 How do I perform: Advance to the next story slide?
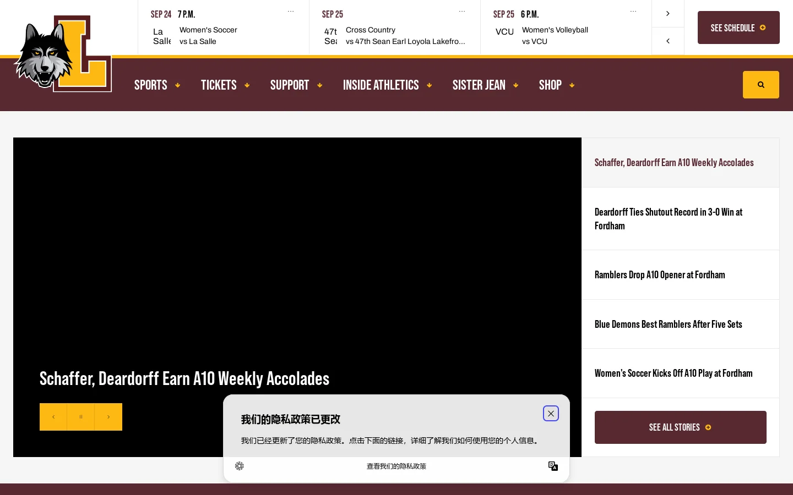[108, 417]
